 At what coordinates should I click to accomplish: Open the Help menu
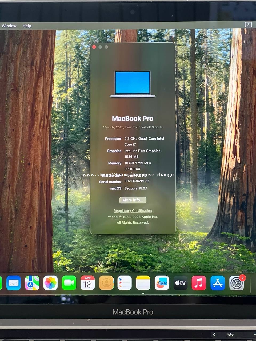pyautogui.click(x=27, y=26)
